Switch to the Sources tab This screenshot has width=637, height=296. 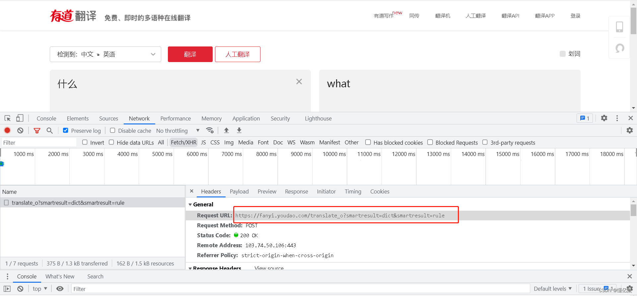pyautogui.click(x=108, y=118)
